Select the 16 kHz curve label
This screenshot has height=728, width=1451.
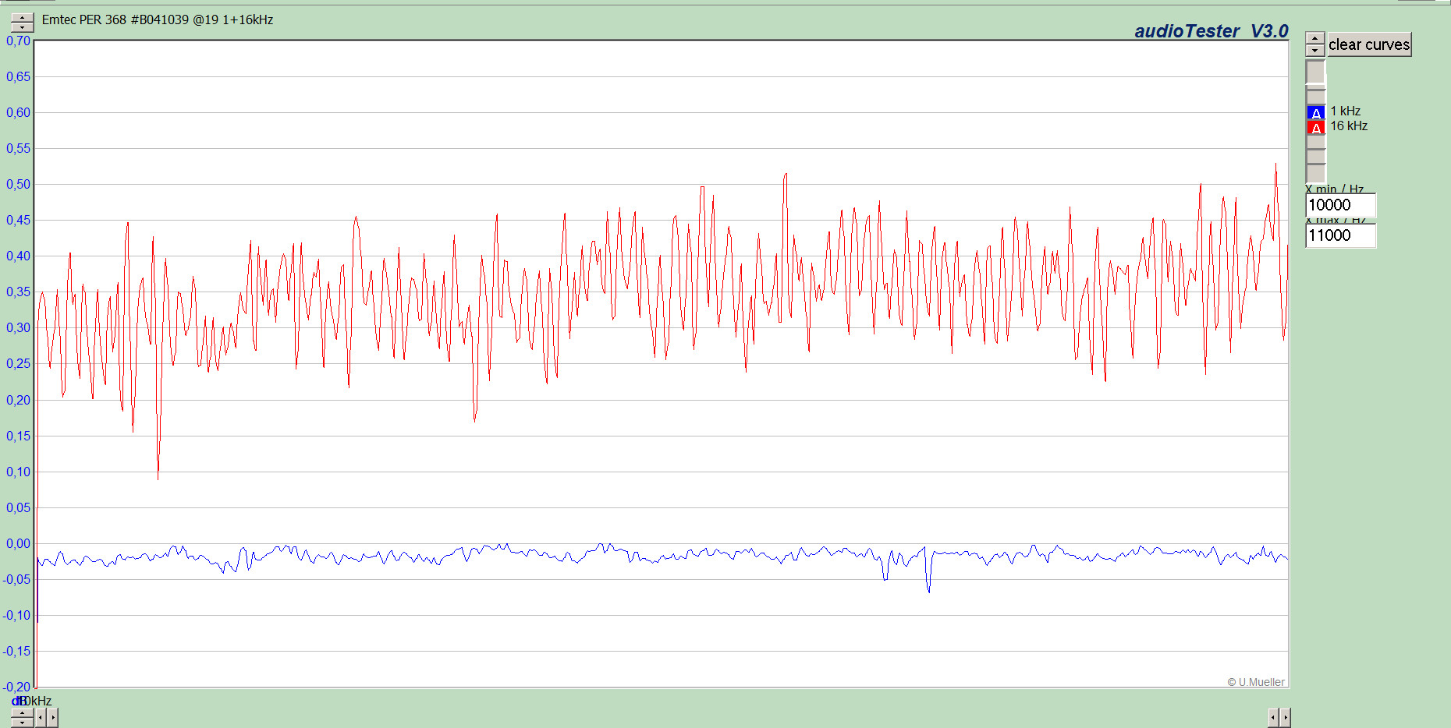pyautogui.click(x=1349, y=125)
